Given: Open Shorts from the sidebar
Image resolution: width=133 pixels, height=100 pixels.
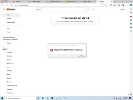Looking at the screenshot, I should coord(11,19).
